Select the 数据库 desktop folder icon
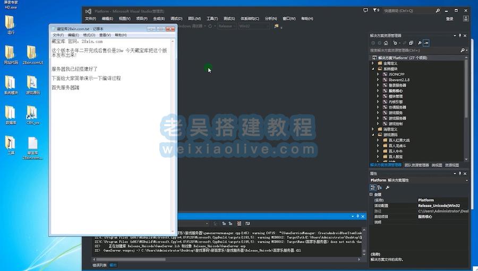 click(x=11, y=115)
